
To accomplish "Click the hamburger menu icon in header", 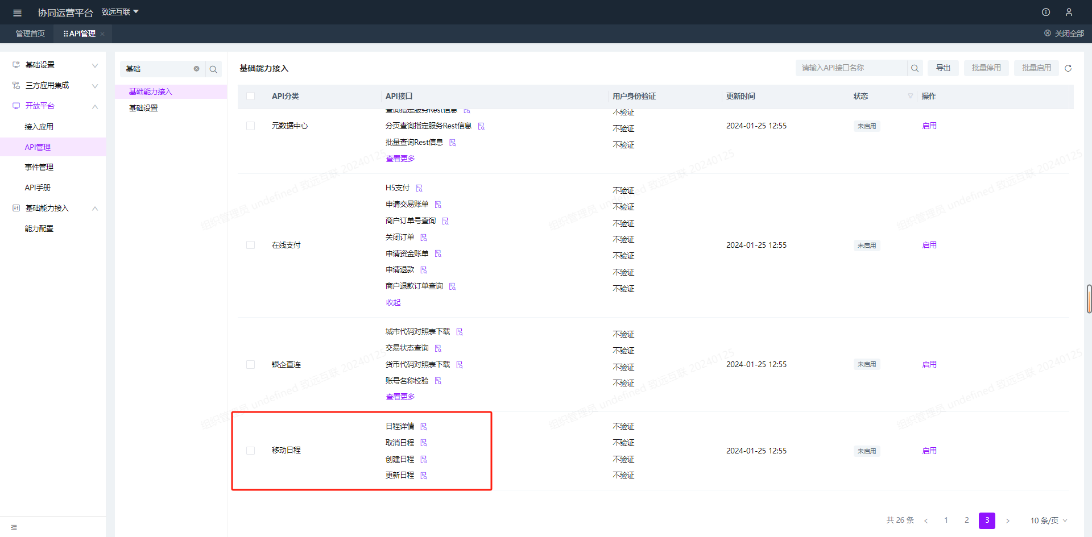I will pyautogui.click(x=17, y=13).
